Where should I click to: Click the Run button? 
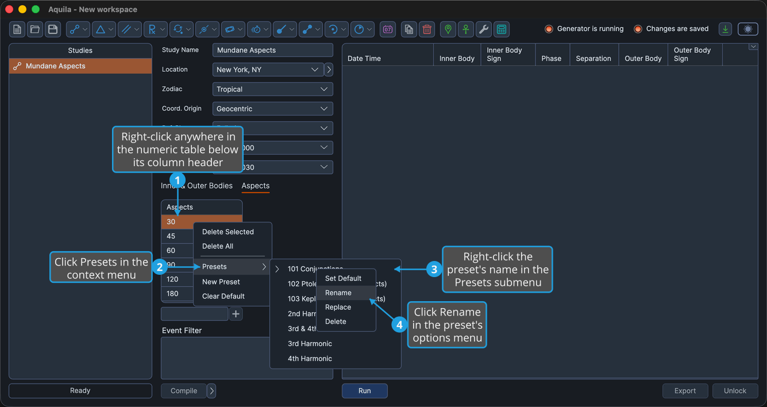[x=365, y=391]
